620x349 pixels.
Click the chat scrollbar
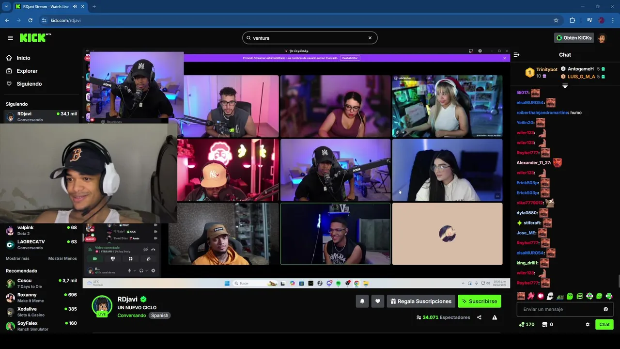(618, 281)
